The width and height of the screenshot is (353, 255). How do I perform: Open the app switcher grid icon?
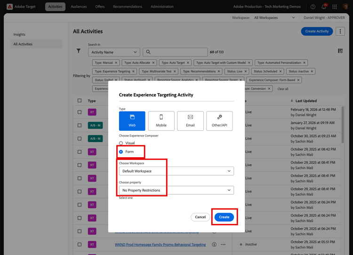pyautogui.click(x=335, y=7)
